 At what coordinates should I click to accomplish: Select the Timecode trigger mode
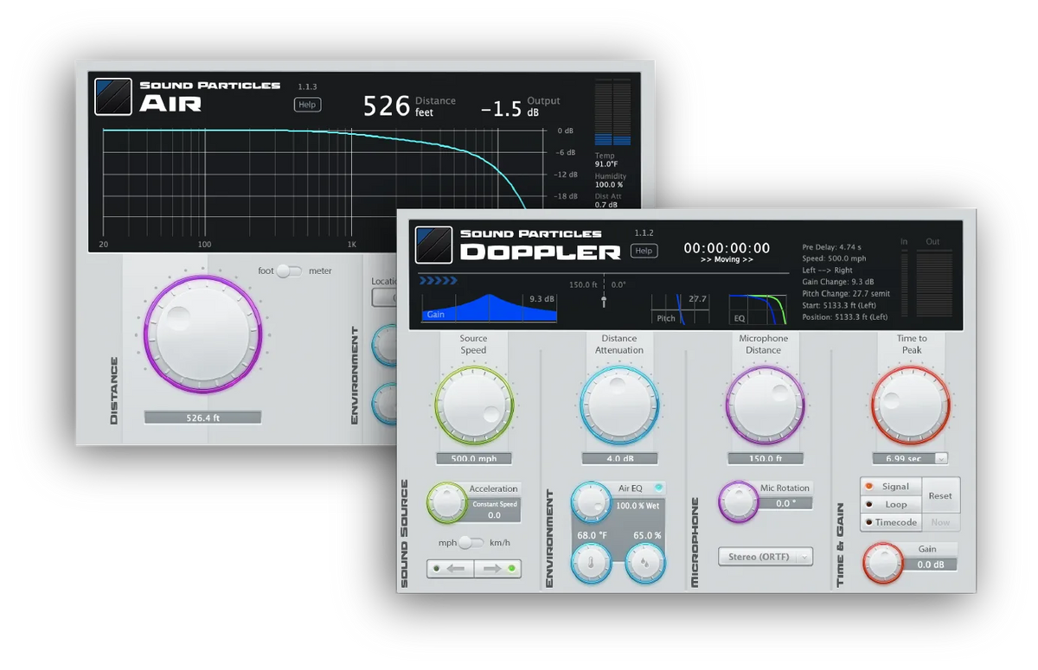(x=891, y=523)
